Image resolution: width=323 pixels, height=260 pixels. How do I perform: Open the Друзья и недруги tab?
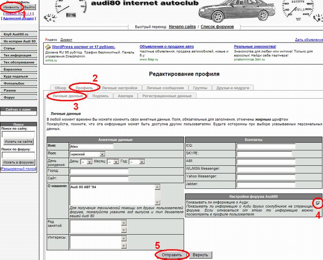point(233,88)
